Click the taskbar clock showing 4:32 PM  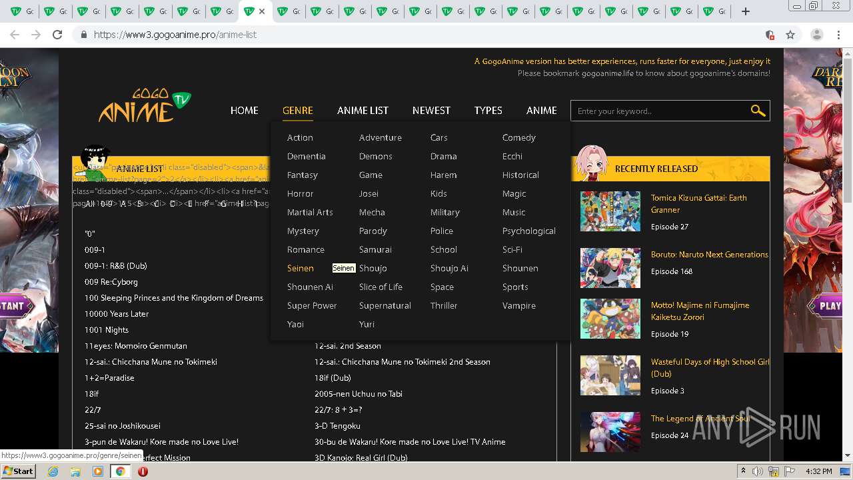[818, 471]
